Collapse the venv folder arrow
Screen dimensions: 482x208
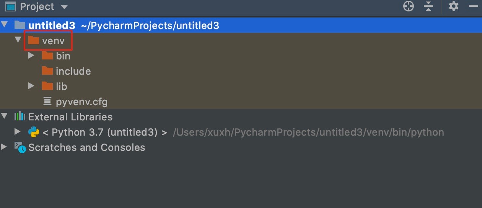(18, 40)
